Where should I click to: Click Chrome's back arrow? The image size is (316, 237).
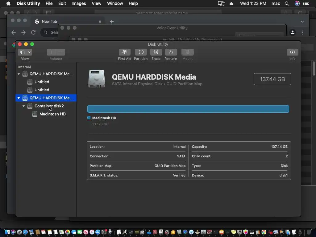click(x=14, y=32)
